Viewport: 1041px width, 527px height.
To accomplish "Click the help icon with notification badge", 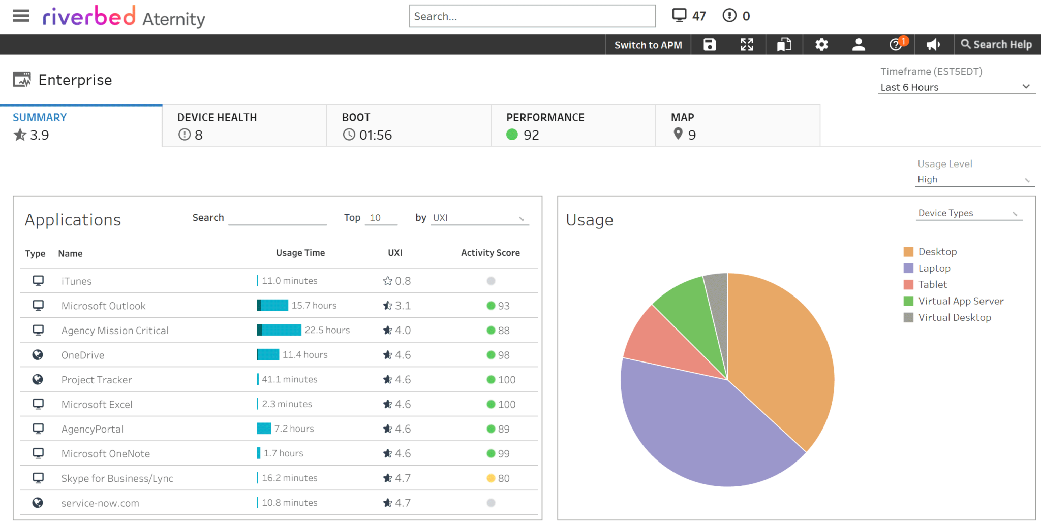I will [896, 44].
